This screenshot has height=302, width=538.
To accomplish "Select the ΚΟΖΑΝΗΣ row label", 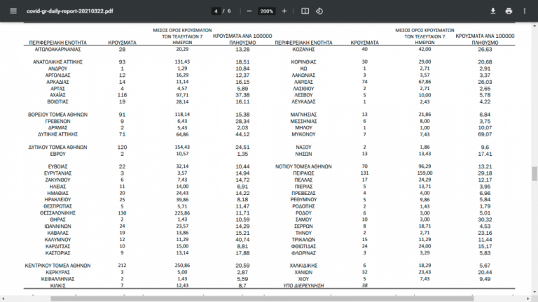I will coord(303,50).
